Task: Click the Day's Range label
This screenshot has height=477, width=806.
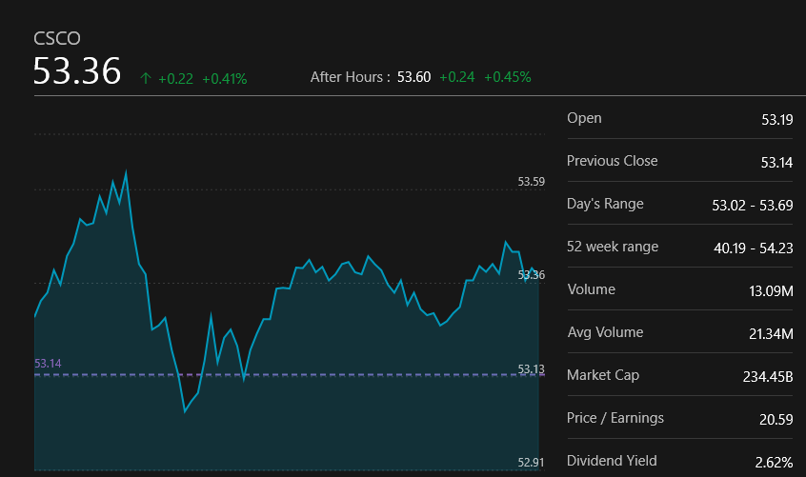Action: coord(605,204)
